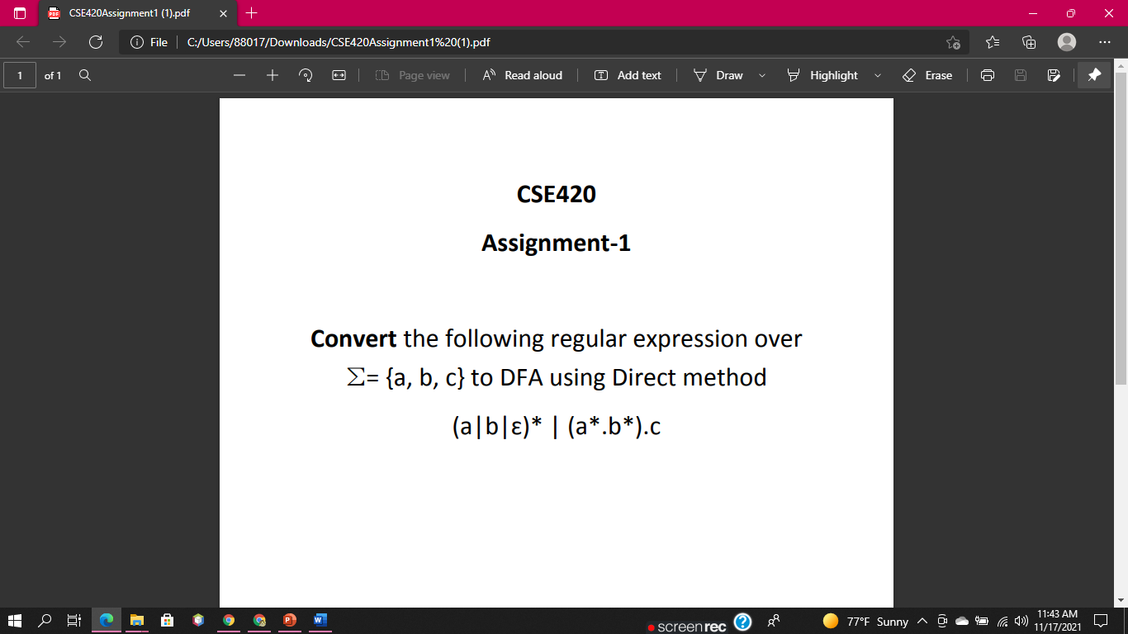Open PowerPoint from taskbar
Image resolution: width=1128 pixels, height=634 pixels.
(289, 620)
